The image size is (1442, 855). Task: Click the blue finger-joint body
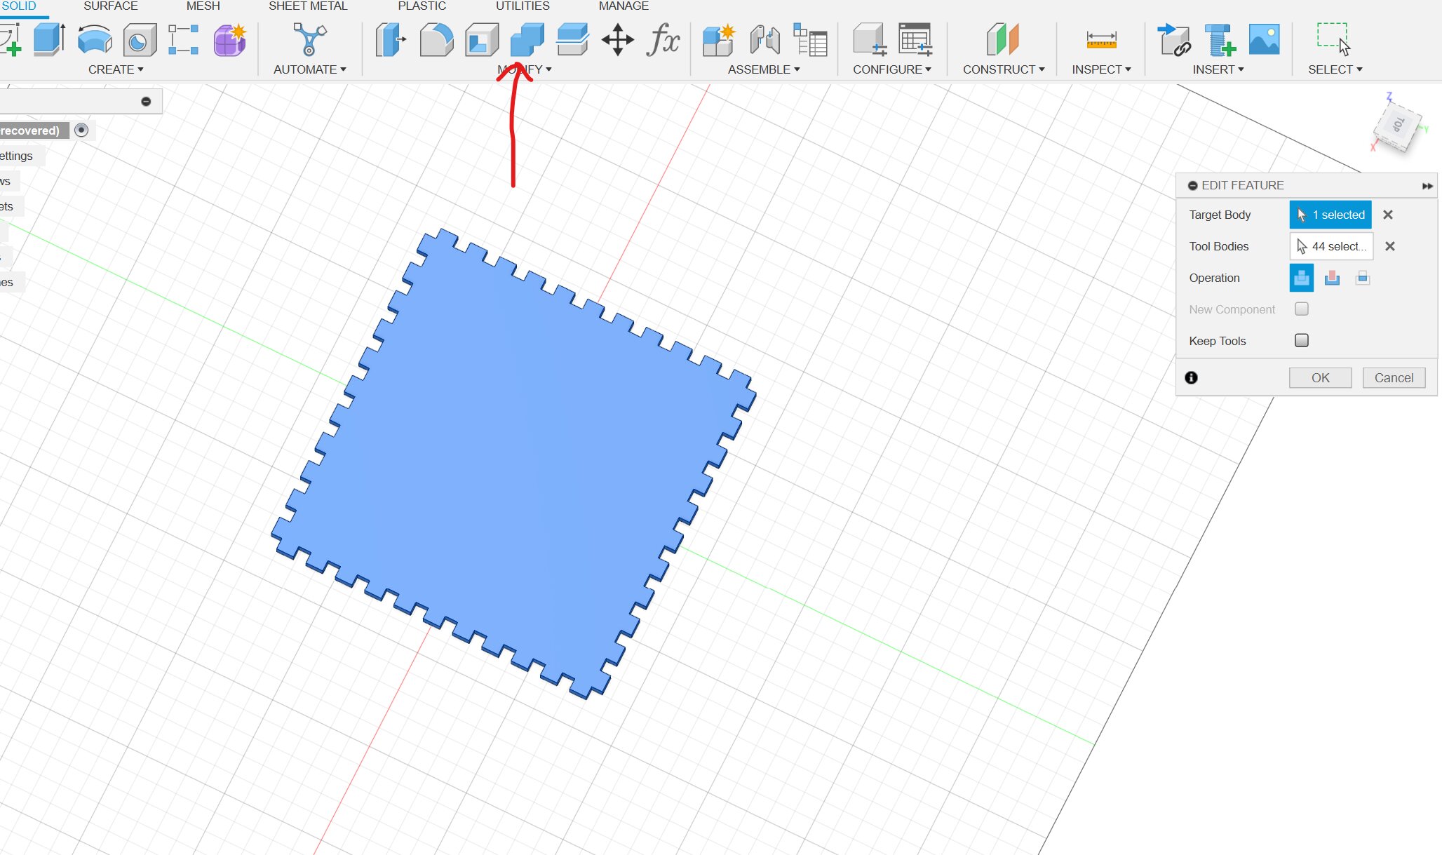[514, 463]
